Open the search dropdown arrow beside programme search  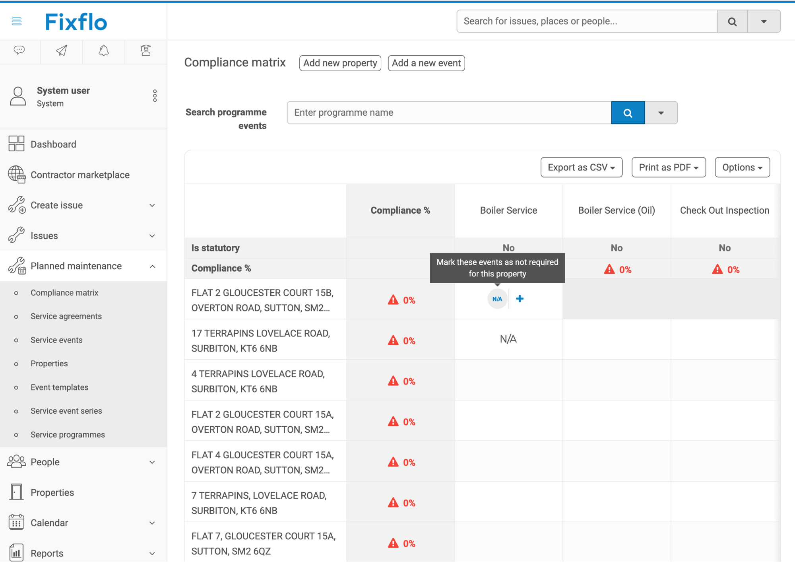click(x=661, y=113)
